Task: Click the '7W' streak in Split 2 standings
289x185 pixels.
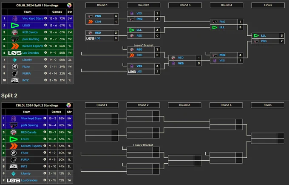Action: [x=69, y=132]
